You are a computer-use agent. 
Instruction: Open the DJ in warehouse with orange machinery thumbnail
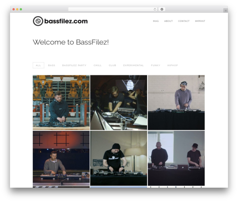pyautogui.click(x=61, y=103)
